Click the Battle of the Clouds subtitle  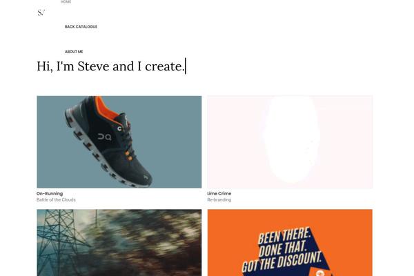(x=56, y=200)
